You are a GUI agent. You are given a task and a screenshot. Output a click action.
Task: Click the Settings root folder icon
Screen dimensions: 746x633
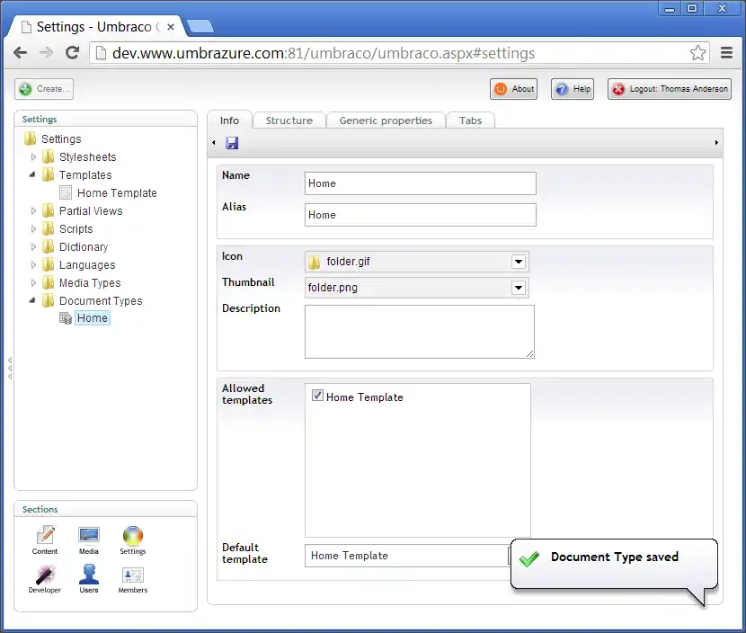point(30,138)
